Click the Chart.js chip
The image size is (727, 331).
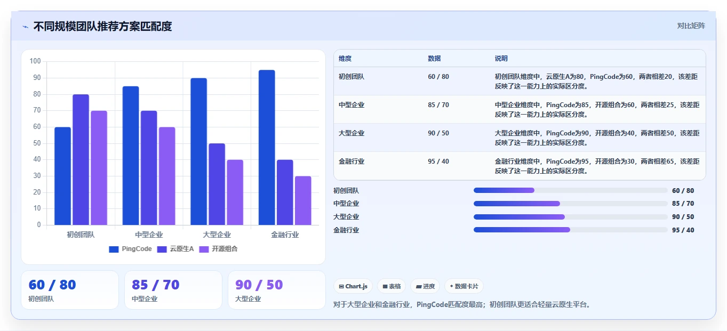353,286
